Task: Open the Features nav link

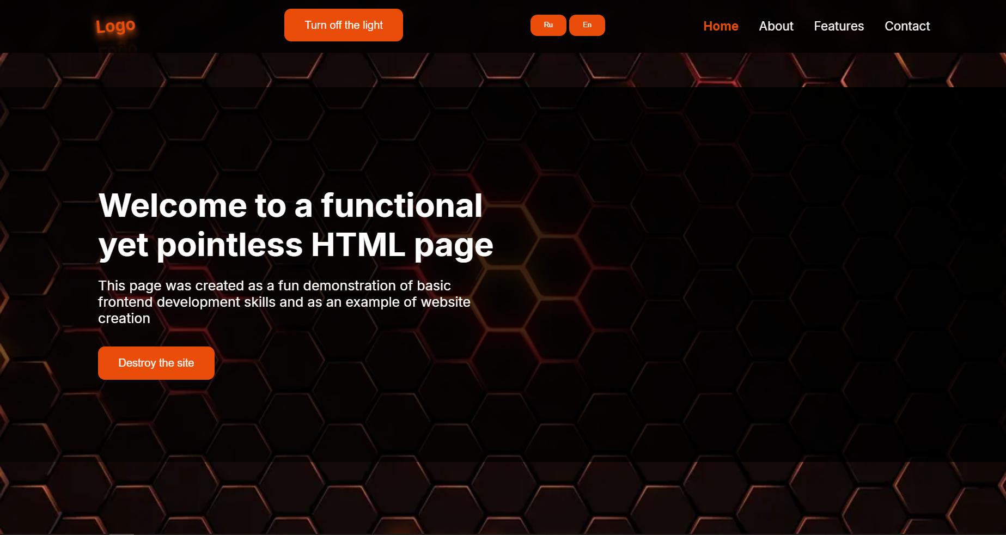Action: click(x=839, y=26)
